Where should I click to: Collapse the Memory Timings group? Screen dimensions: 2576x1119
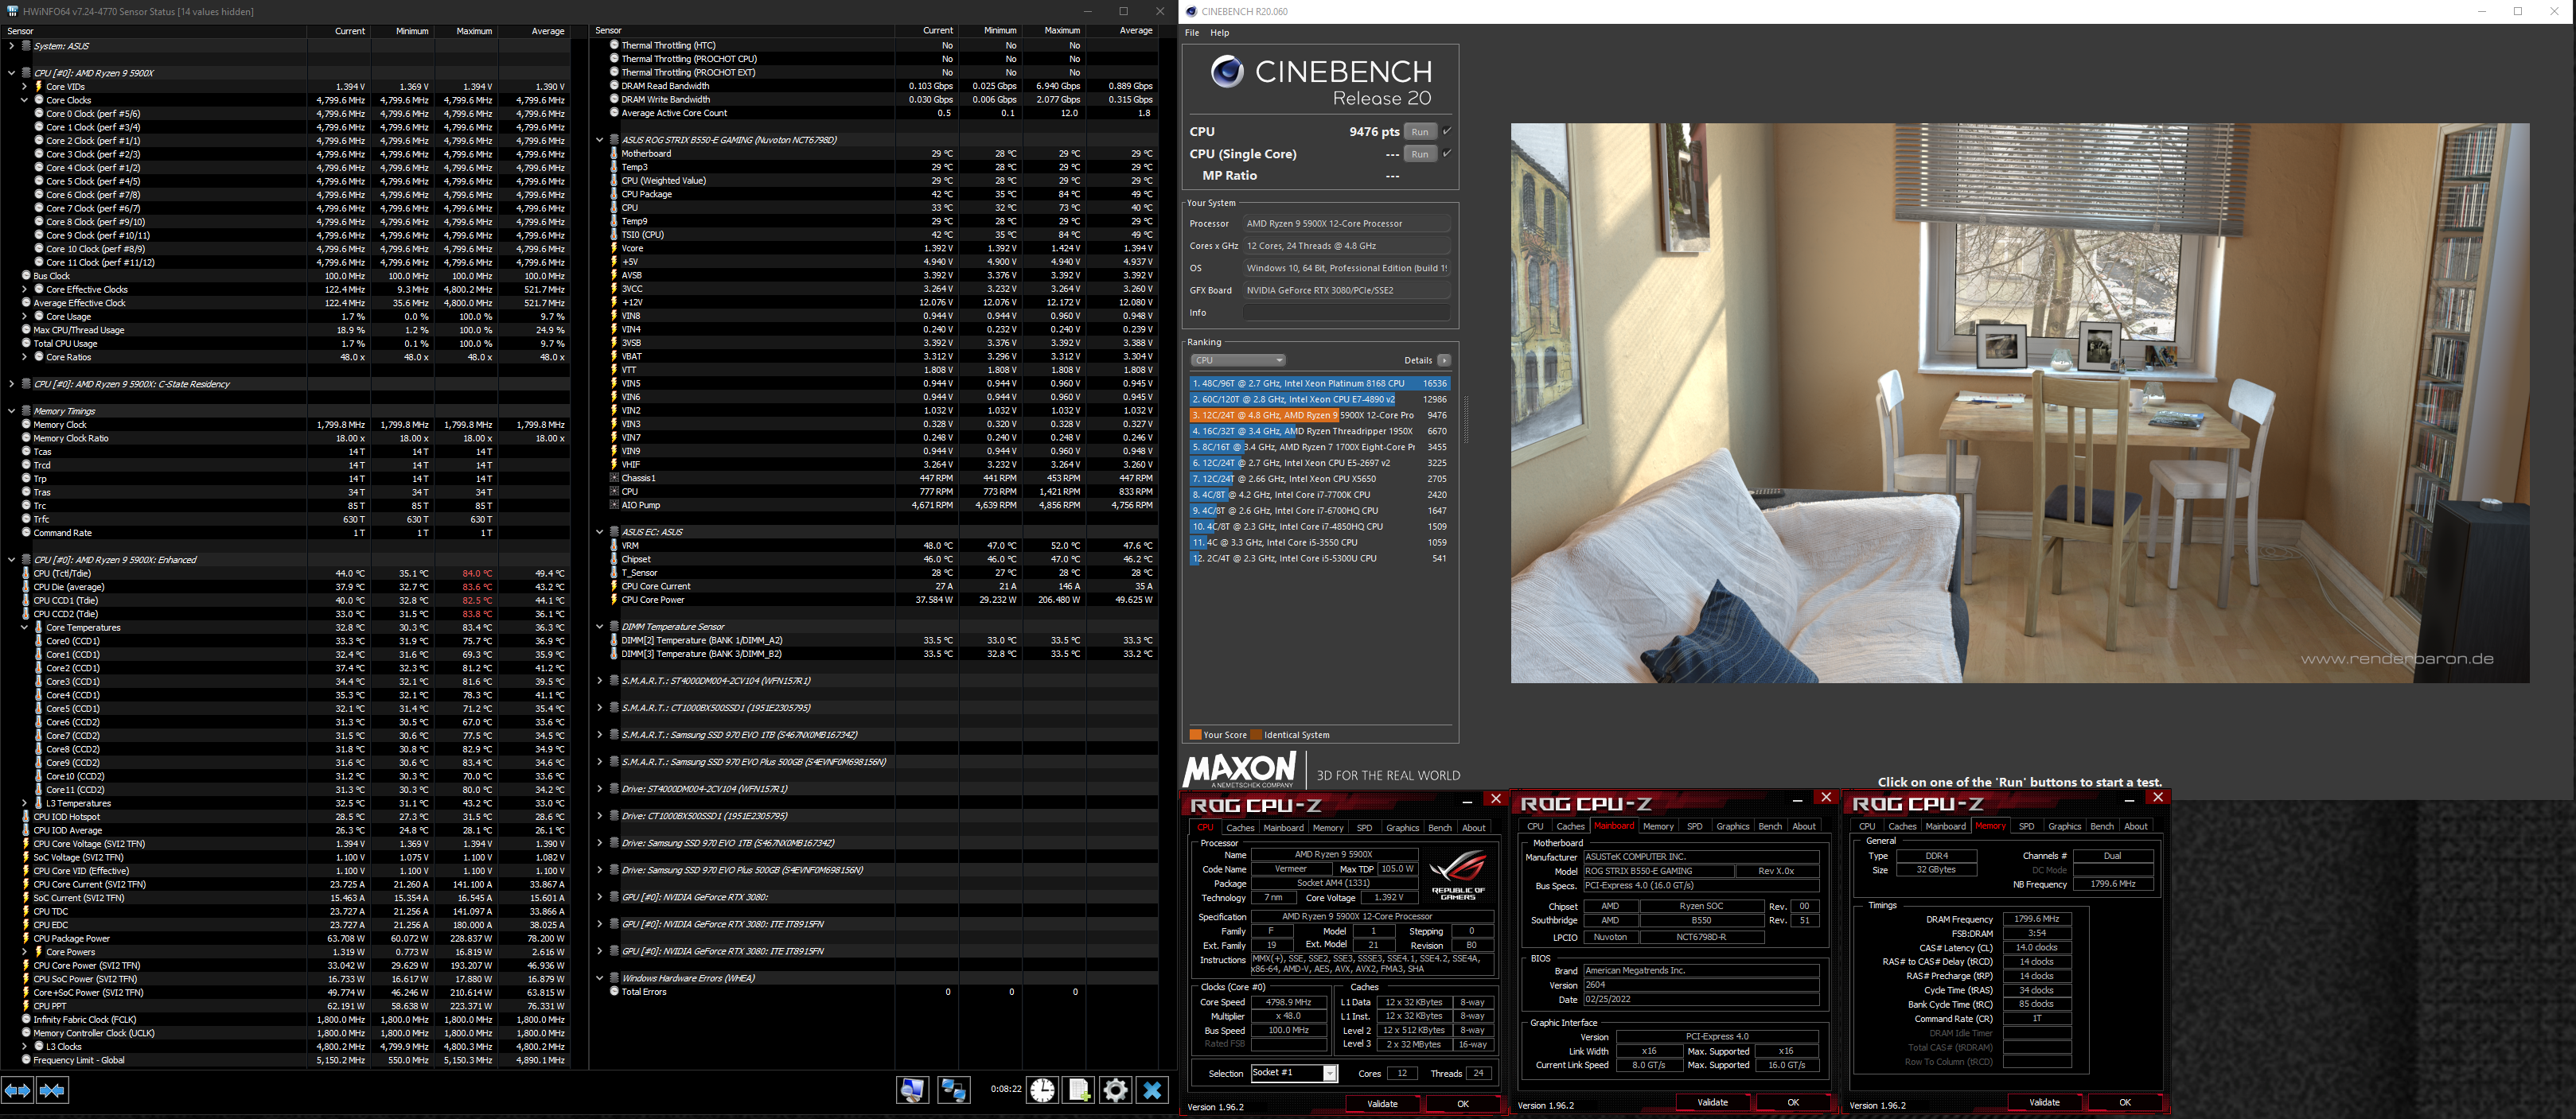coord(11,410)
